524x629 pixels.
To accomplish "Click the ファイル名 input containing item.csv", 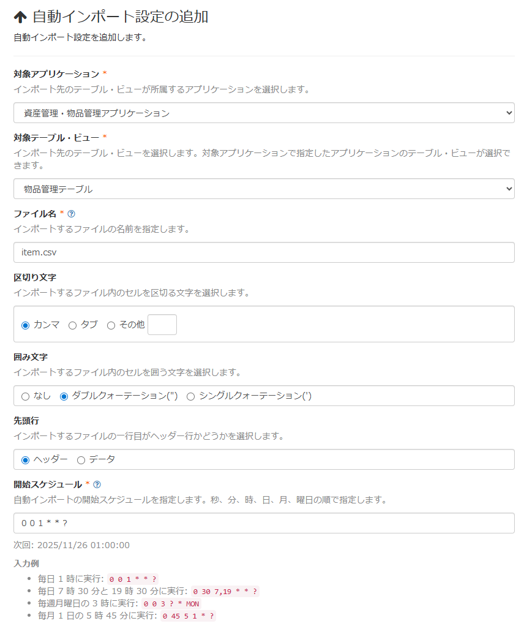I will click(x=263, y=253).
